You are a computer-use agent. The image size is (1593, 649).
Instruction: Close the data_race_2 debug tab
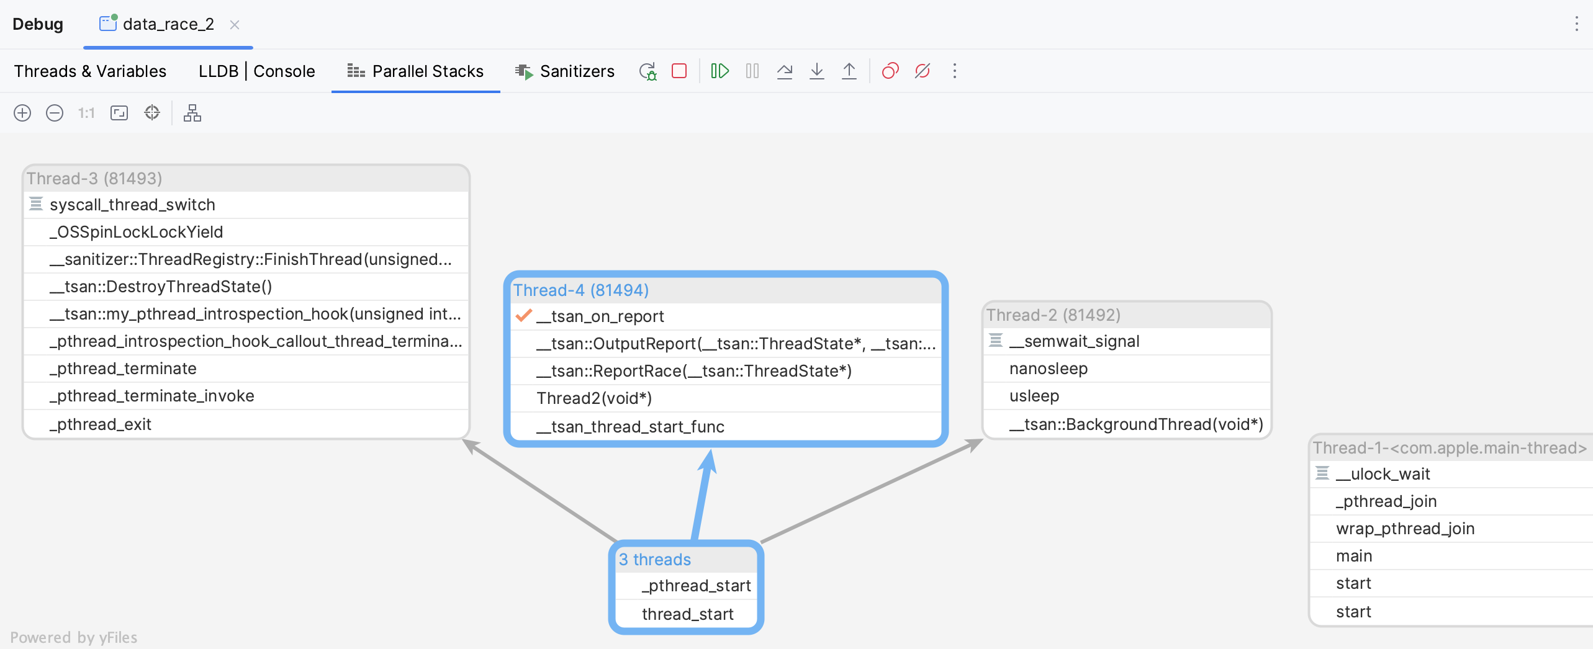pos(235,25)
